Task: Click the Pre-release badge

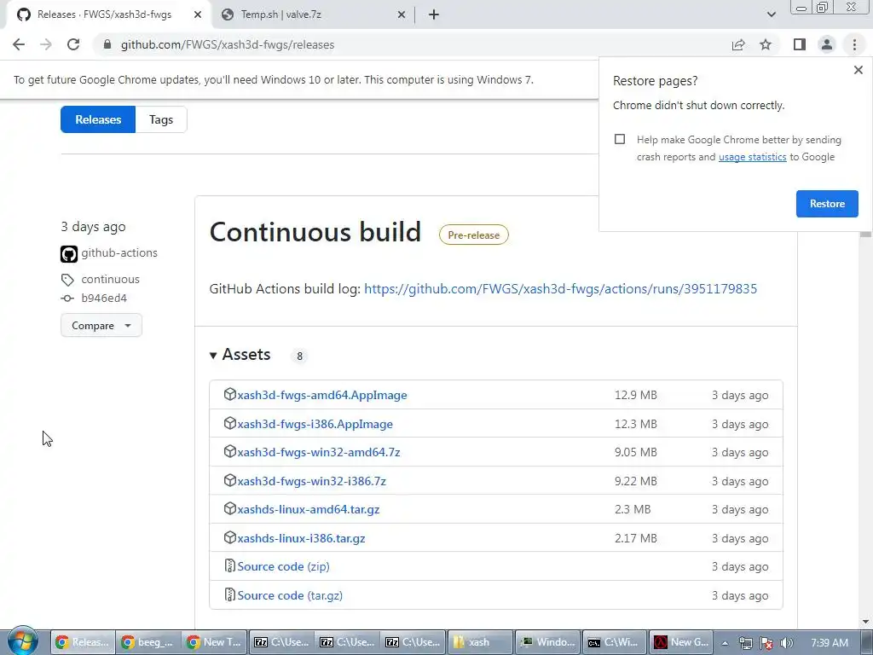Action: coord(474,235)
